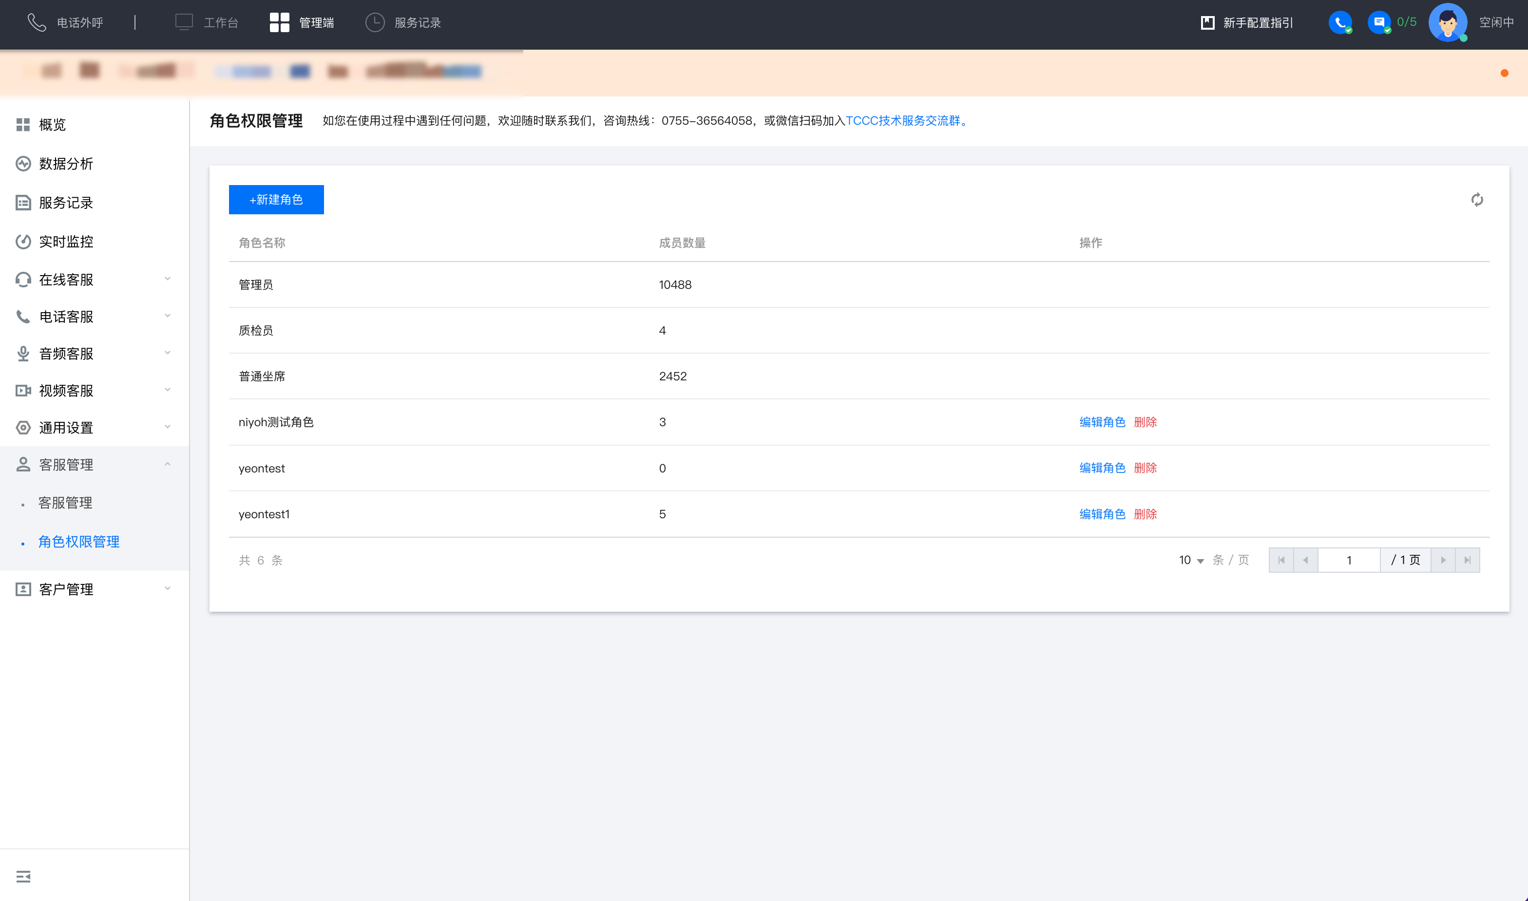
Task: Click the +新建角色 button
Action: pyautogui.click(x=276, y=200)
